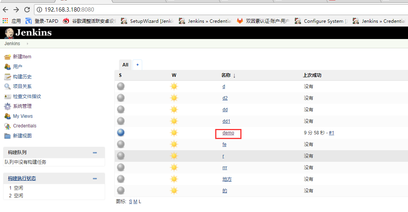Open the 登录-TAPD bookmark
The image size is (408, 212).
point(42,21)
